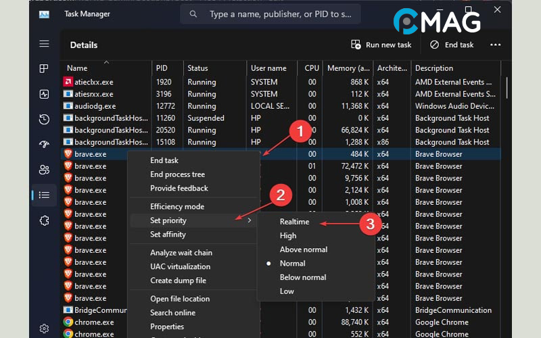Click the icon of backgroundTaskHost PID 15108
Viewport: 541px width, 338px height.
click(68, 142)
